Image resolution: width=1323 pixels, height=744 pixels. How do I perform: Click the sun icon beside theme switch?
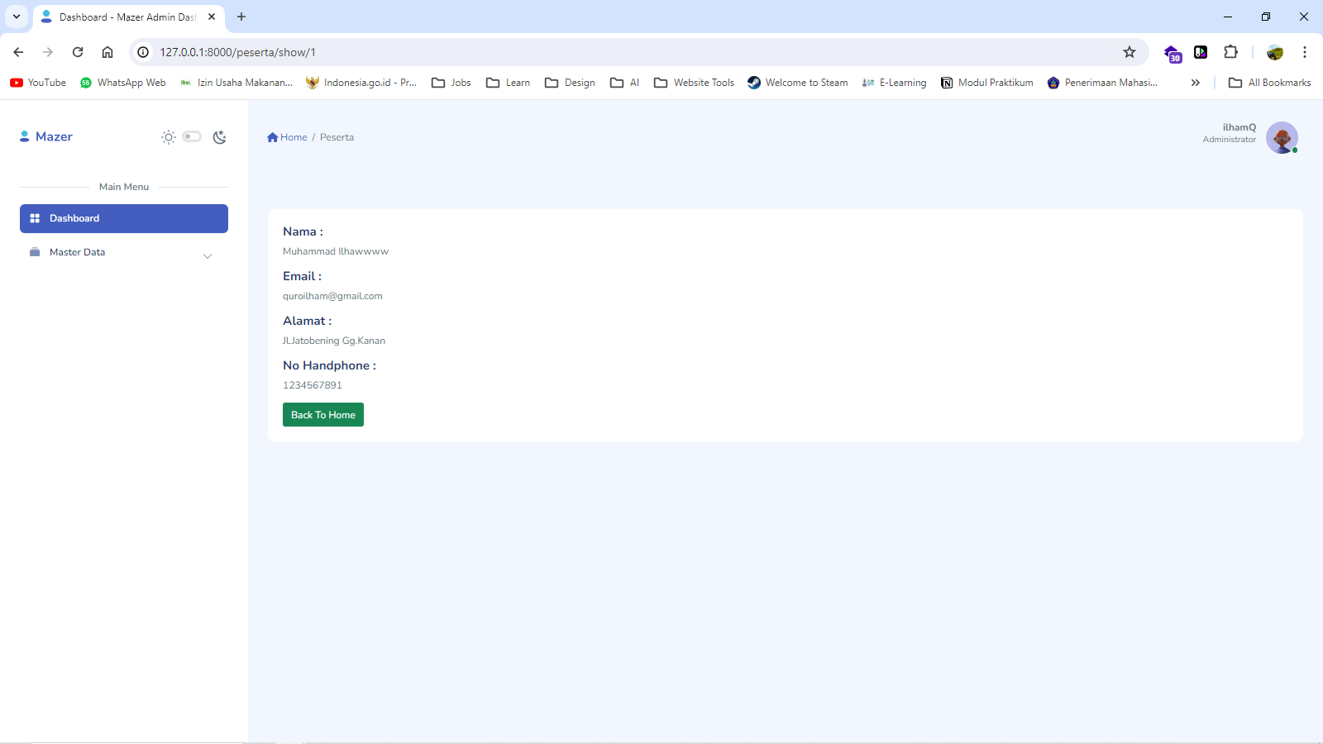tap(169, 137)
